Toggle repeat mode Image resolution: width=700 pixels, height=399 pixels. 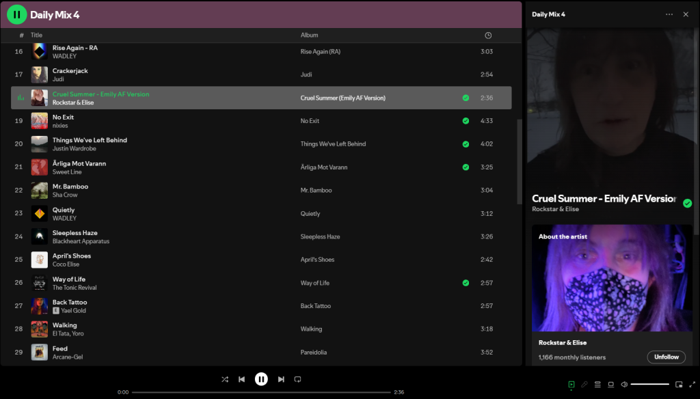coord(298,379)
